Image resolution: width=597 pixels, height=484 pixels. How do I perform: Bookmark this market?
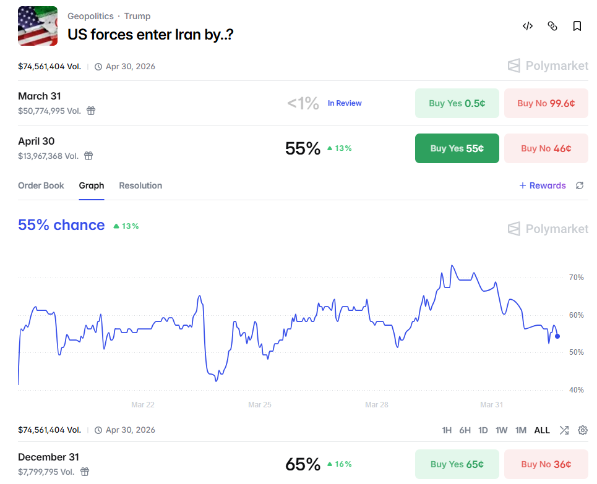point(577,26)
